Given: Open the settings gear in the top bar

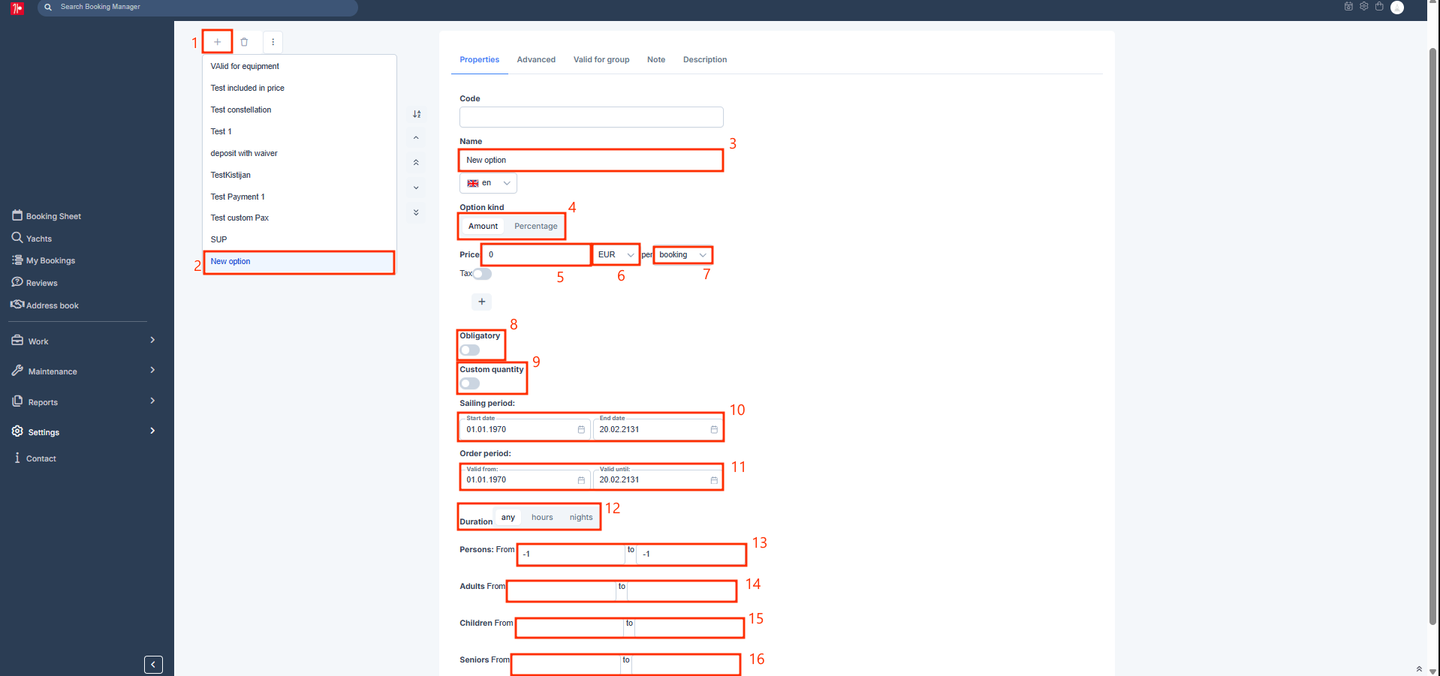Looking at the screenshot, I should click(1364, 6).
